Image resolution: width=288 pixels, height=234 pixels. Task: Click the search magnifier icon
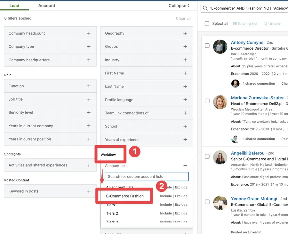point(205,8)
